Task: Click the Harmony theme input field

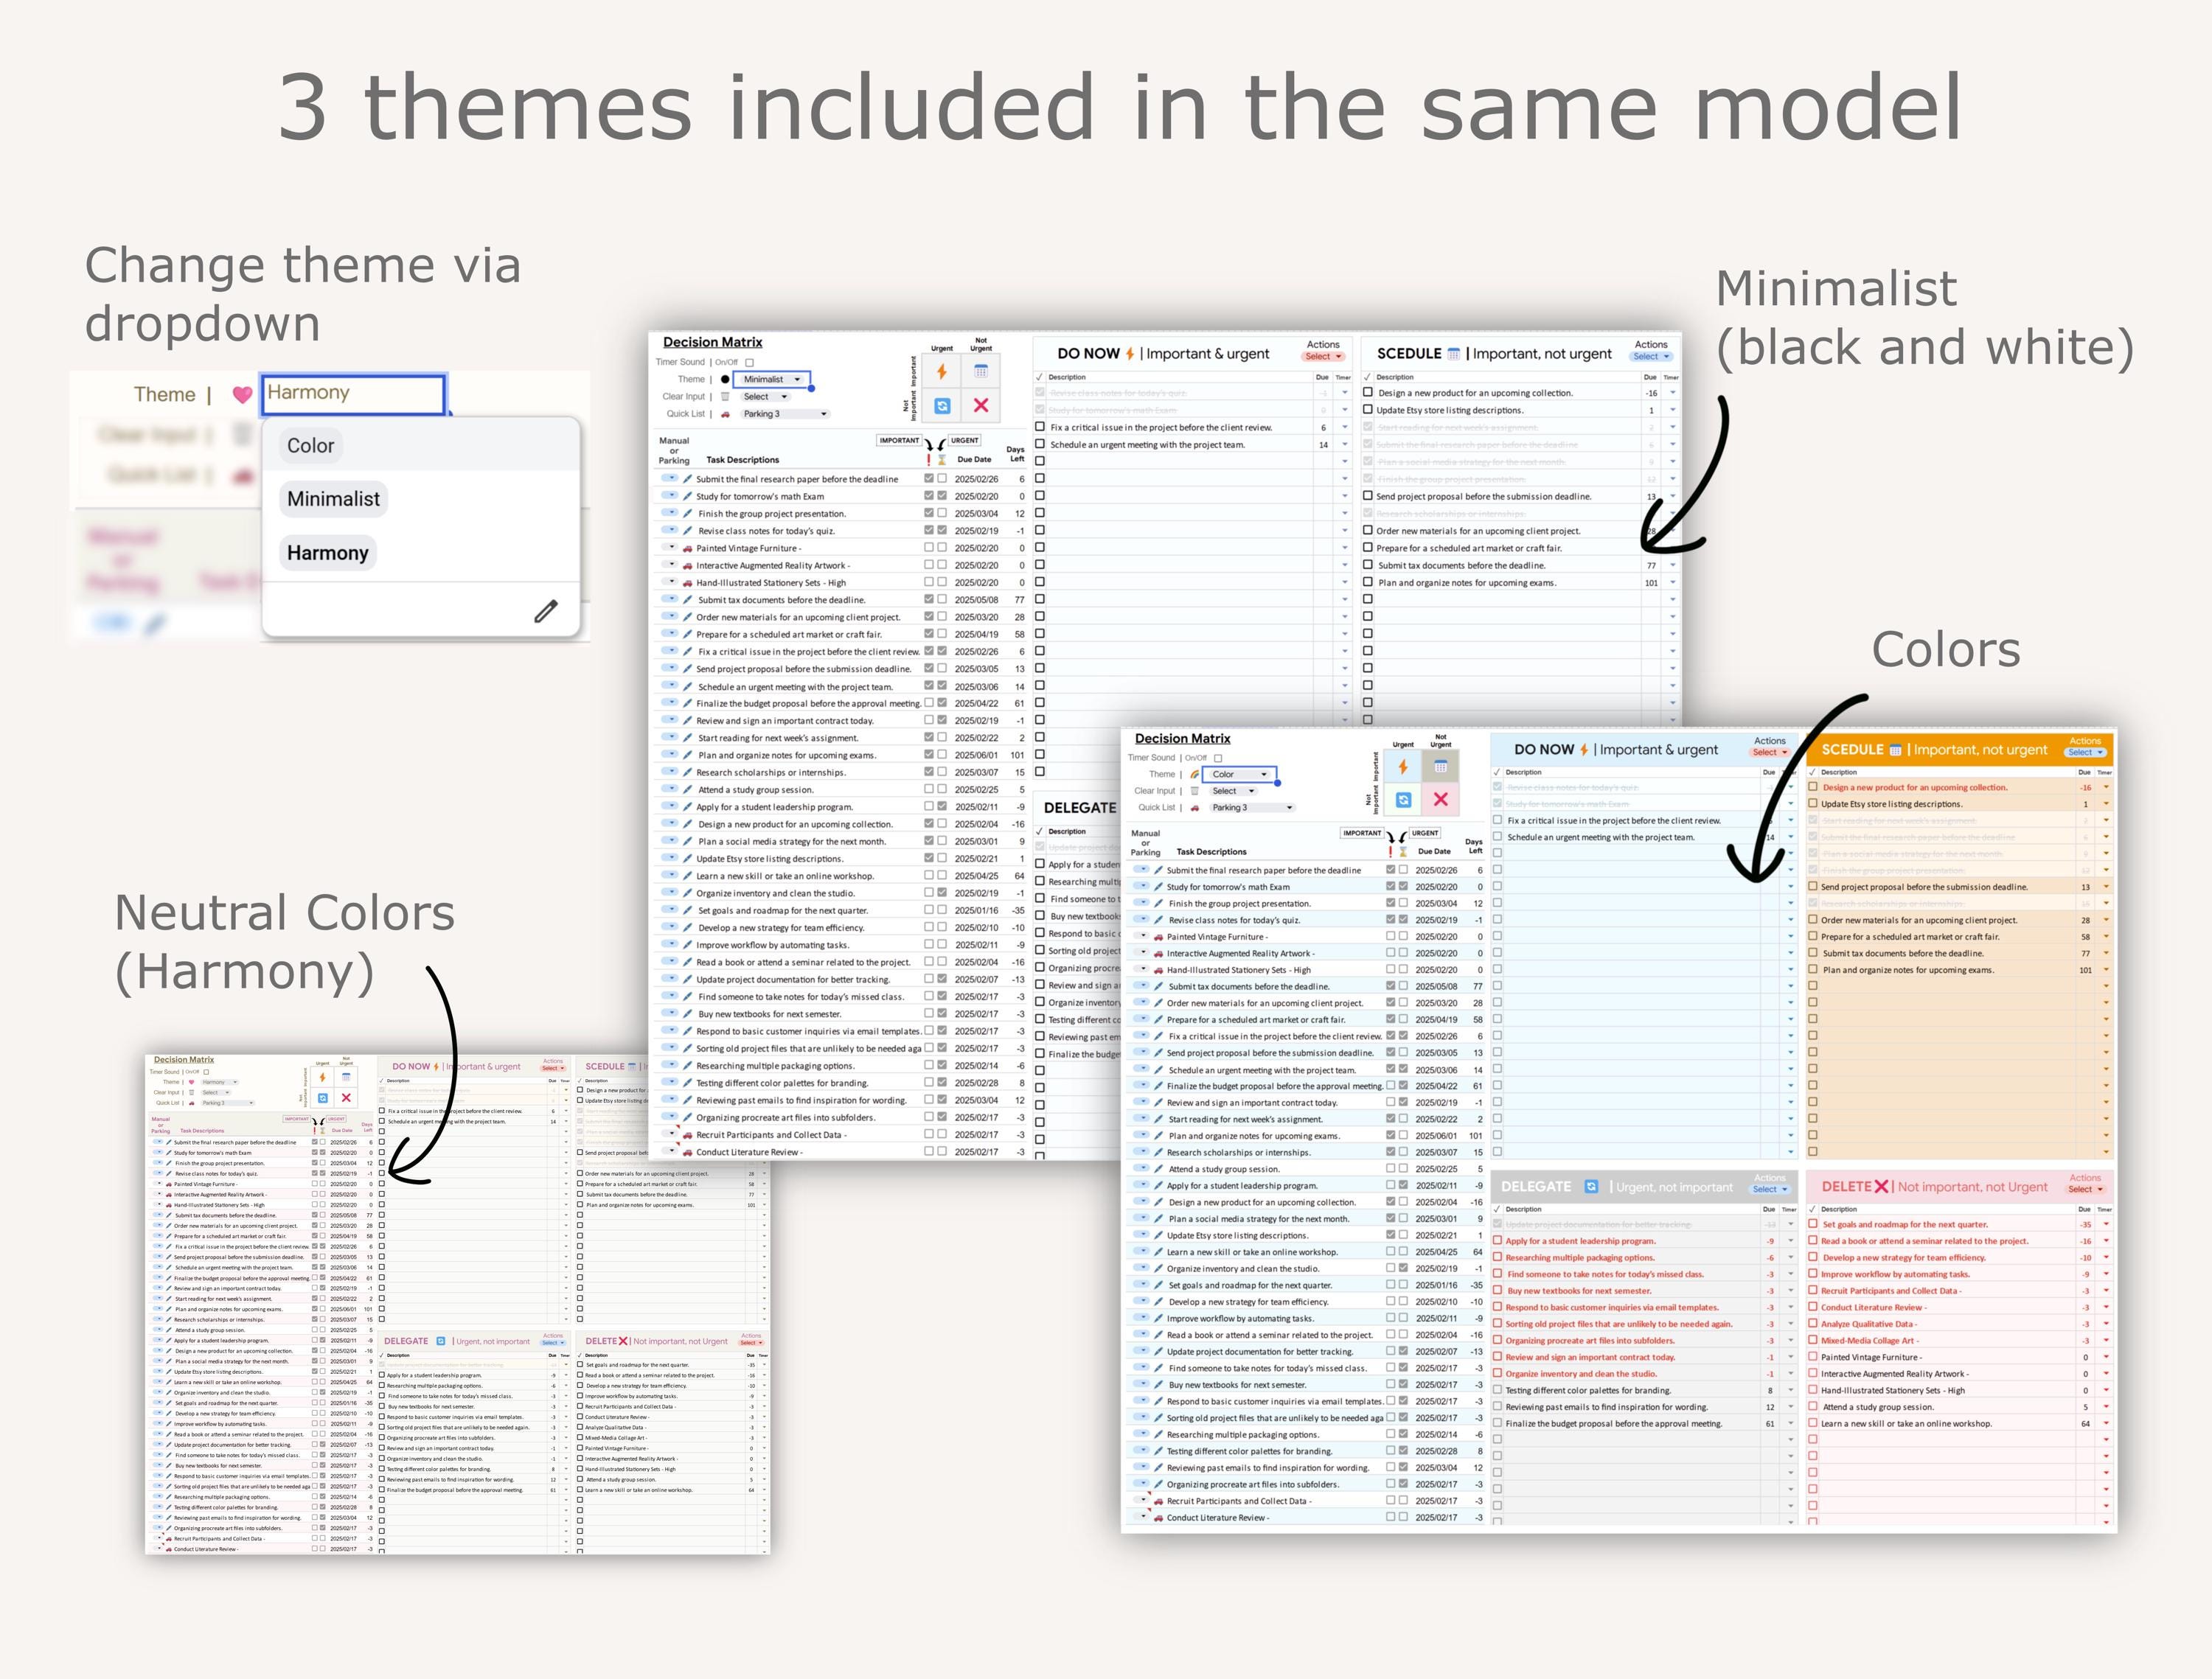Action: tap(353, 394)
